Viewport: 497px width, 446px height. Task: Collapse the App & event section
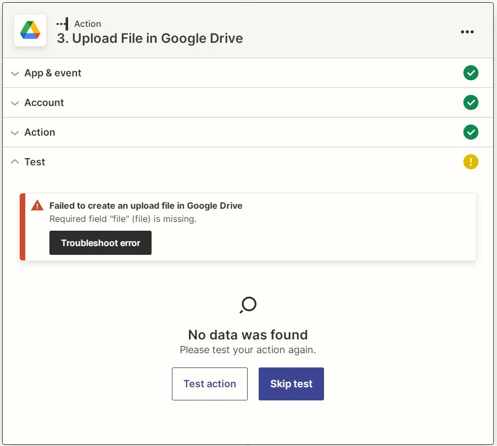pos(14,73)
